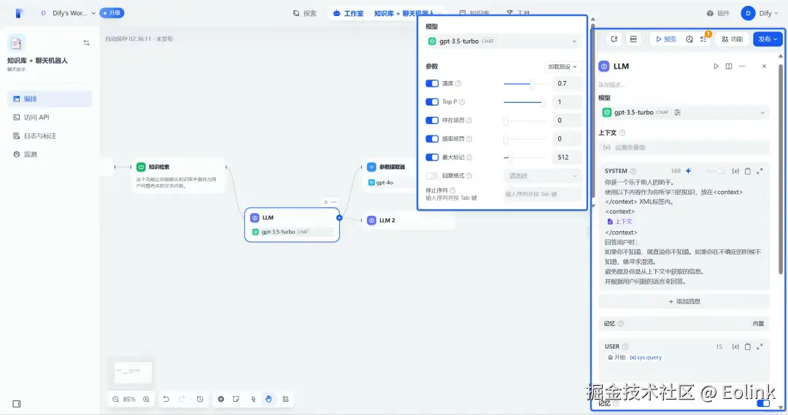Toggle the Jinja switch in the SYSTEM header

(x=720, y=171)
